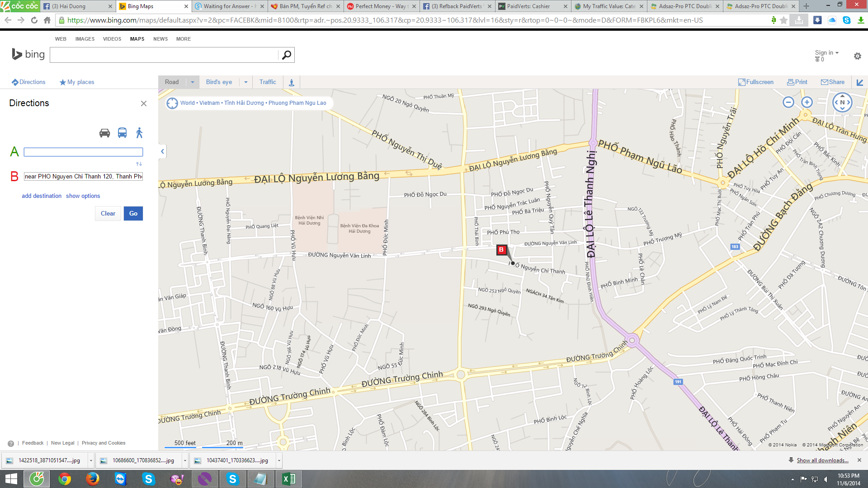Click the search magnifier icon
Screen dimensions: 868x488
tap(287, 55)
